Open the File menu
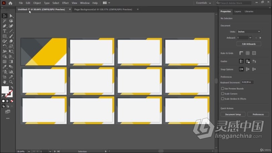Image resolution: width=272 pixels, height=153 pixels. (20, 3)
